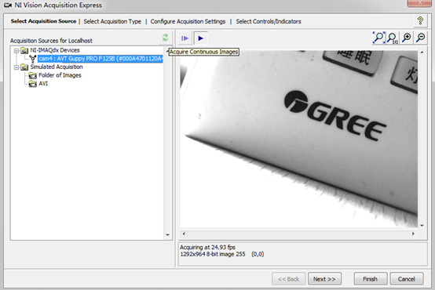Select the Zoom 1:1 icon

(x=393, y=38)
